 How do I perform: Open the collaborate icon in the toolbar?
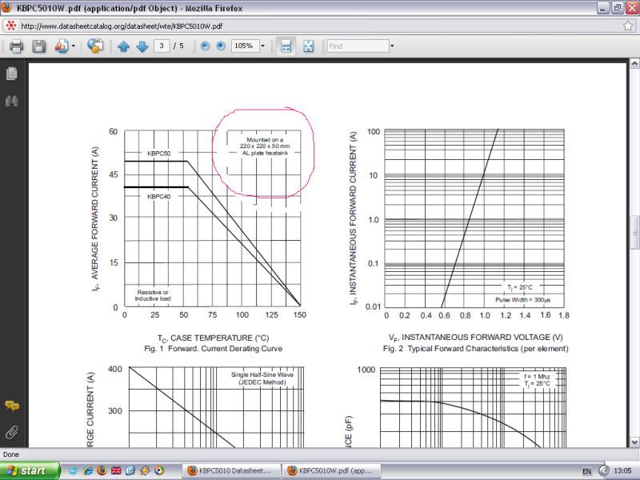tap(62, 46)
